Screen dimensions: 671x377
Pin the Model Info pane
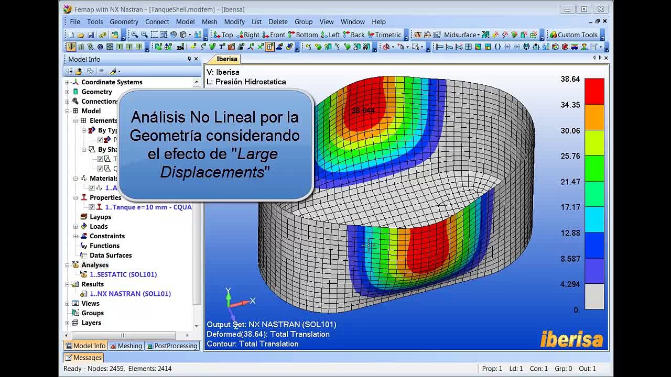[x=189, y=59]
